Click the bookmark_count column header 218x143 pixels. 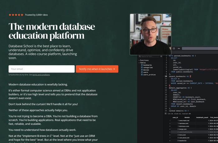tap(202, 118)
